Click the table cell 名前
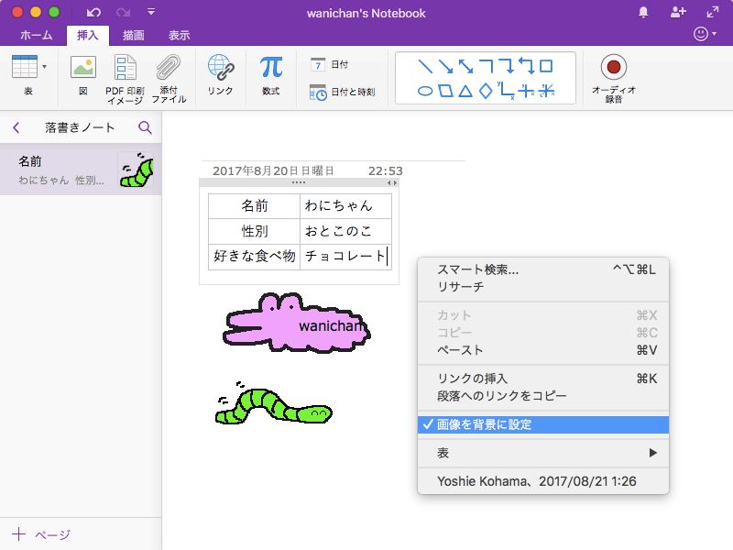Viewport: 733px width, 550px height. pos(254,205)
